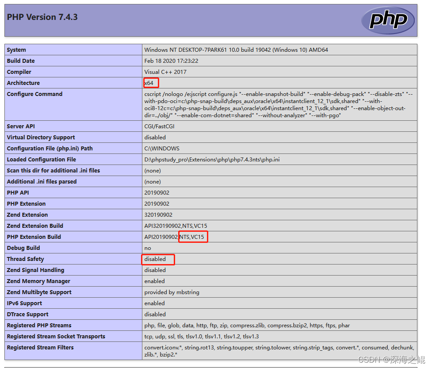Click the 'IPv6 Support' label

click(x=24, y=303)
